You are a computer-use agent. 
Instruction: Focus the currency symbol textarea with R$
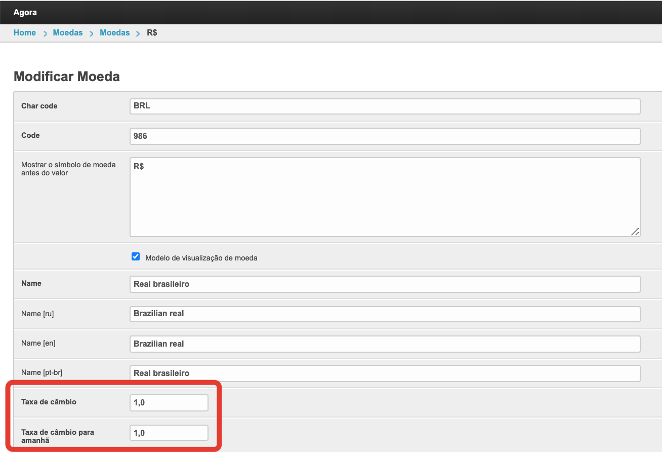coord(385,197)
